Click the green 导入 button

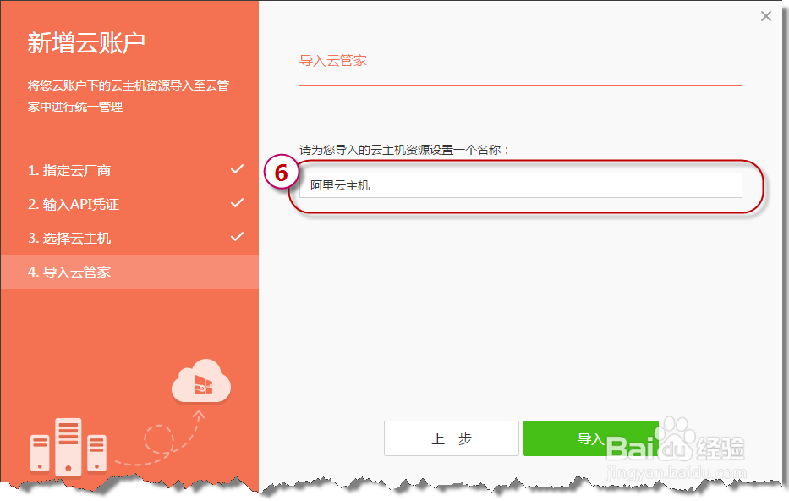591,438
